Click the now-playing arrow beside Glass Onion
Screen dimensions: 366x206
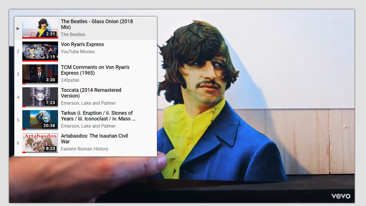click(18, 29)
